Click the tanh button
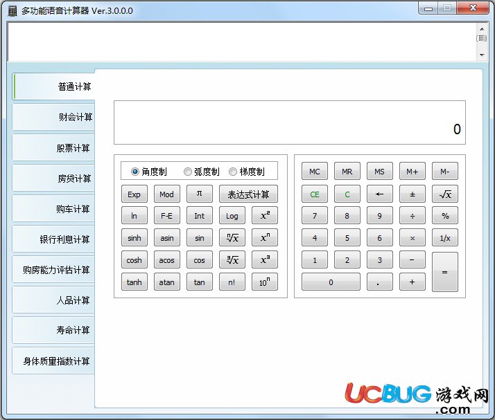Image resolution: width=495 pixels, height=420 pixels. point(134,282)
